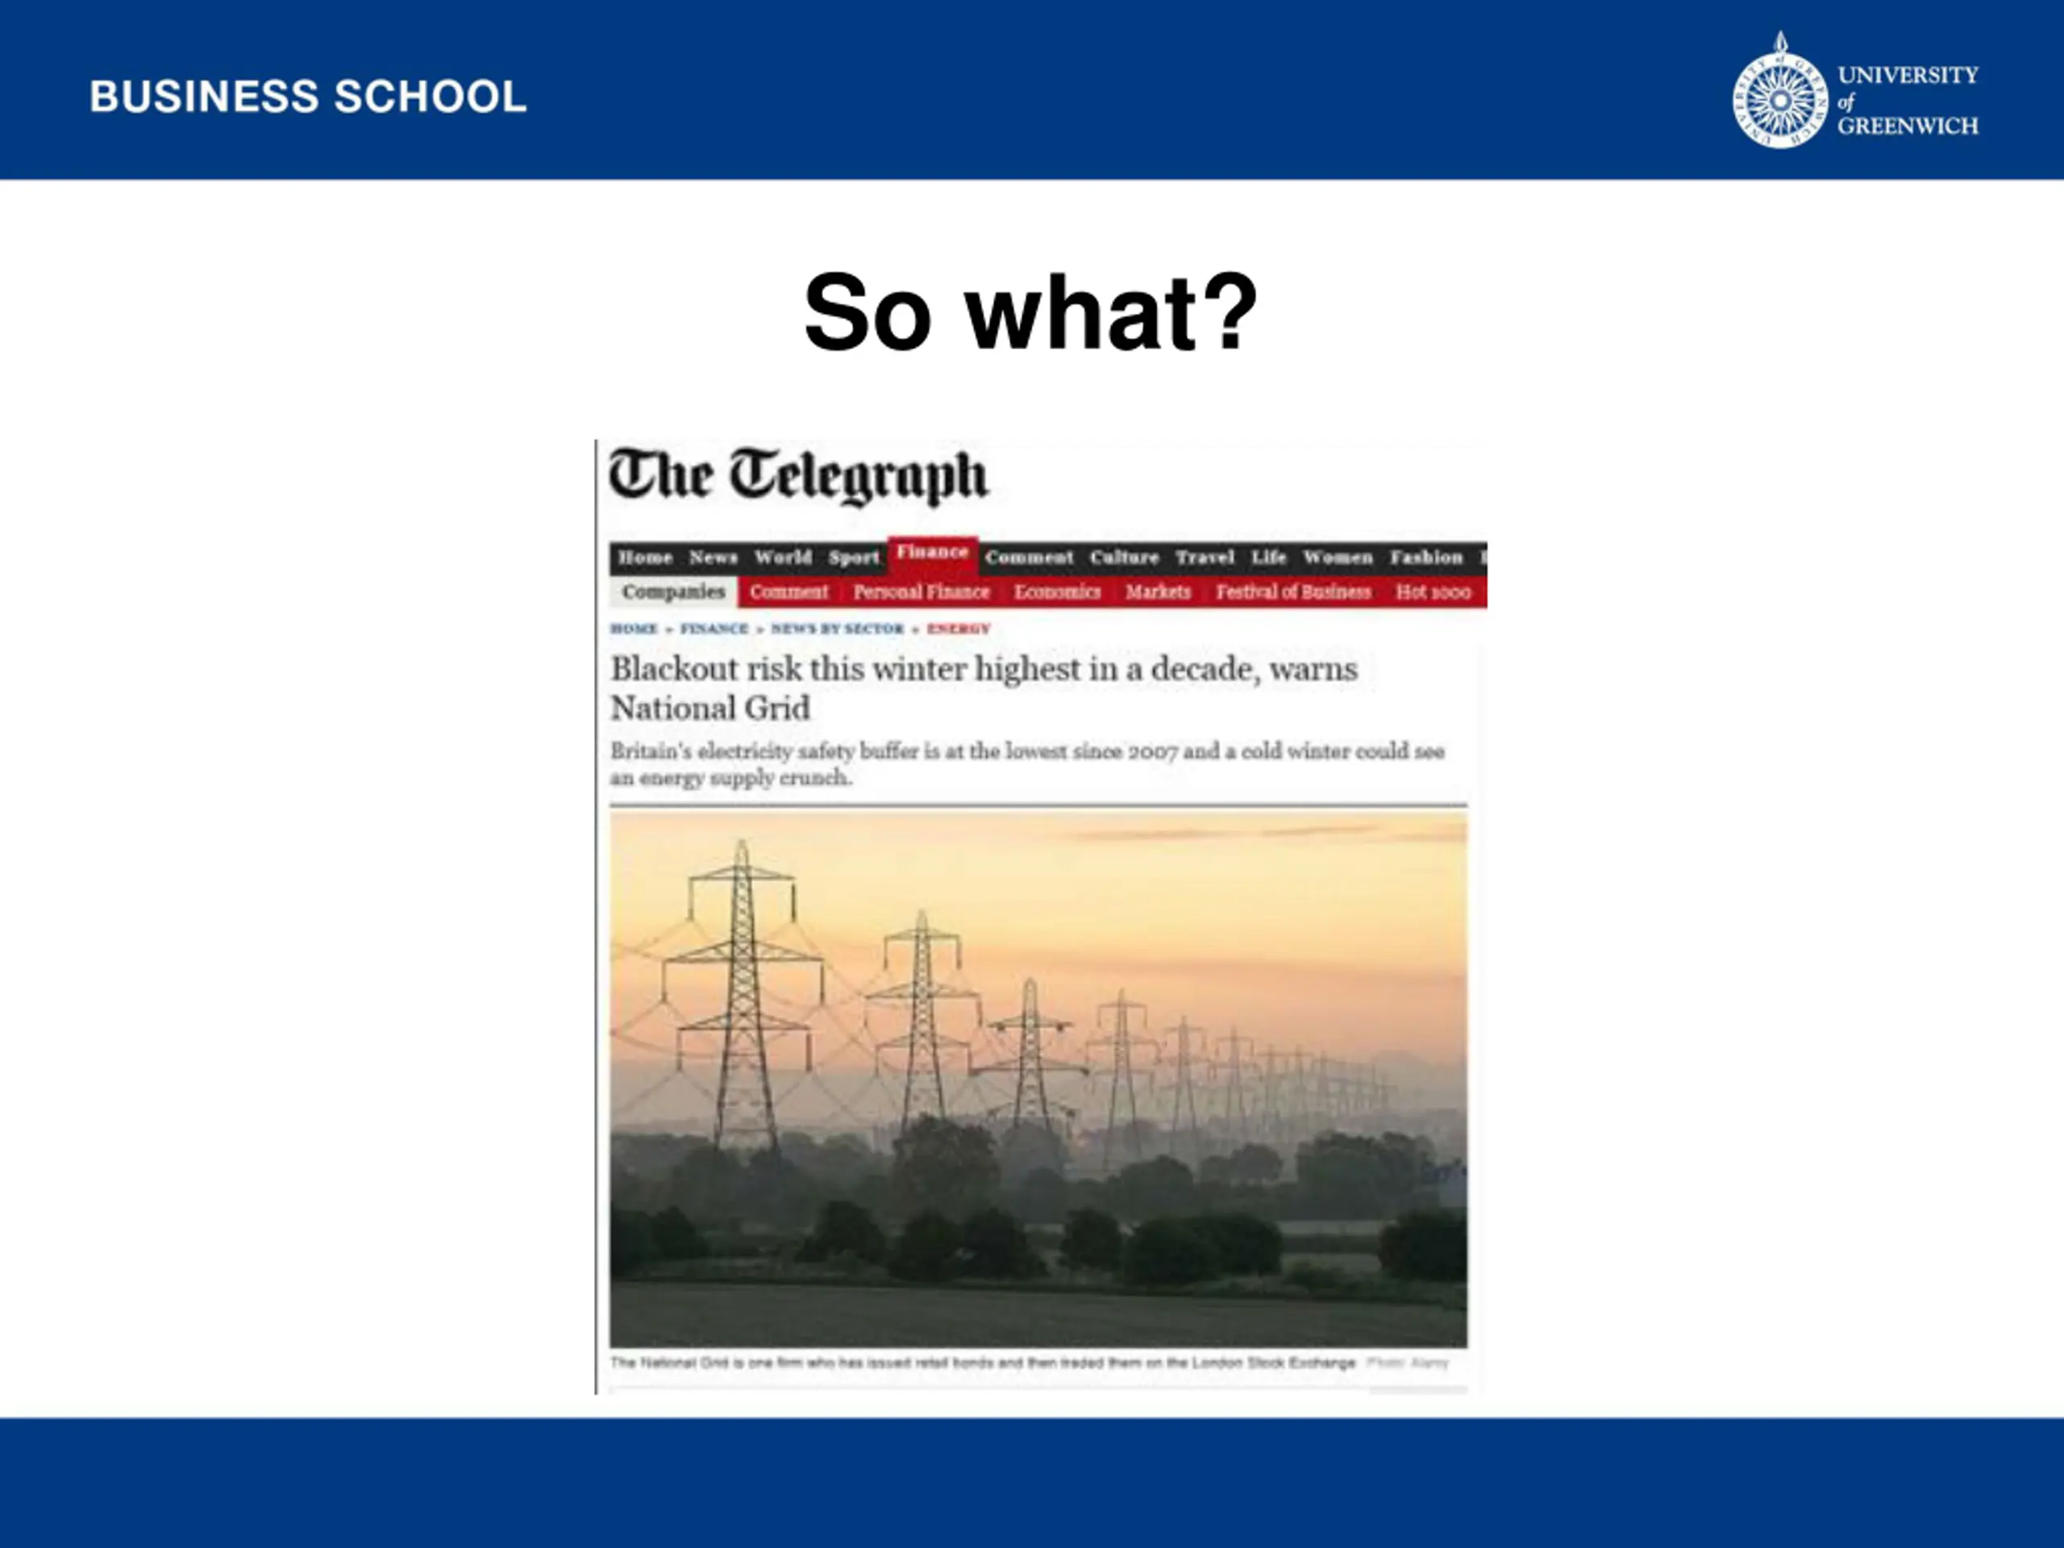Click the electricity pylons photo
The image size is (2064, 1548).
pyautogui.click(x=1038, y=1080)
